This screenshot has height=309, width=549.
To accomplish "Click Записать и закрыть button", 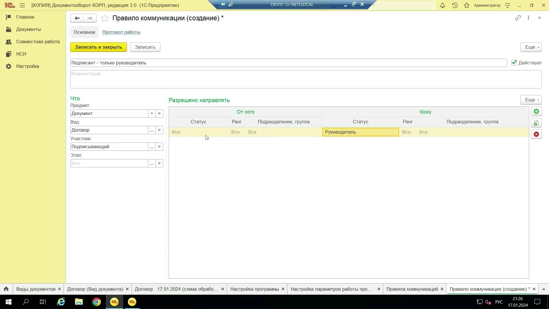I will click(98, 47).
